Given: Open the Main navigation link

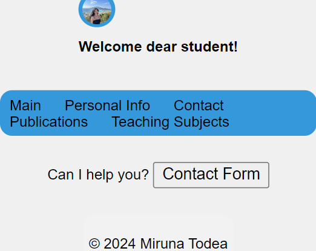Looking at the screenshot, I should [x=25, y=105].
